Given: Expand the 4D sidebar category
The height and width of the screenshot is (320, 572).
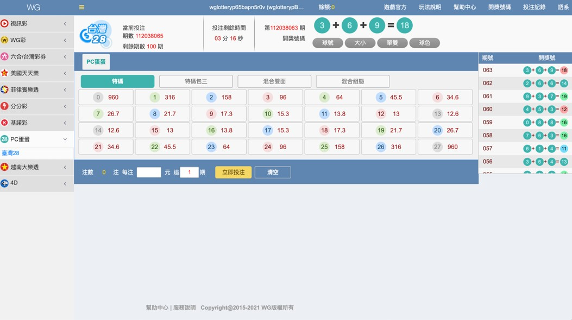Looking at the screenshot, I should point(65,183).
